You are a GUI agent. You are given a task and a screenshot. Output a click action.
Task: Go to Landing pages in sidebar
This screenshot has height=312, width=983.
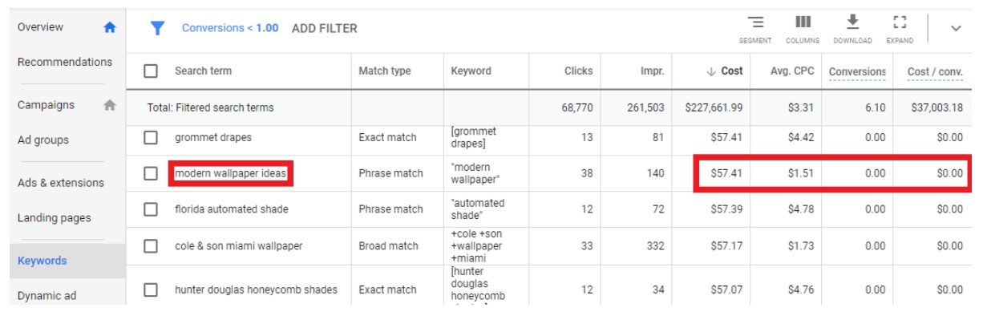pyautogui.click(x=55, y=217)
